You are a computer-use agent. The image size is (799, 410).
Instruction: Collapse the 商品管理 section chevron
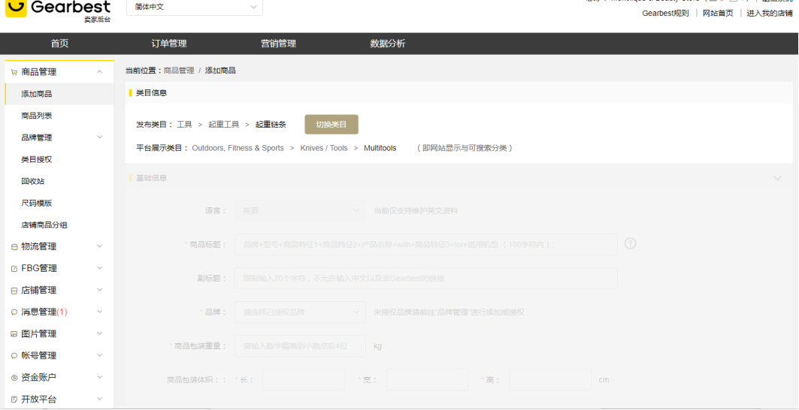pyautogui.click(x=99, y=72)
